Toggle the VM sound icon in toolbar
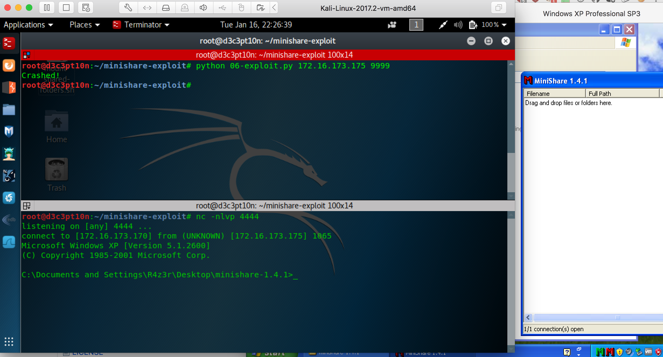This screenshot has height=357, width=663. pos(204,8)
